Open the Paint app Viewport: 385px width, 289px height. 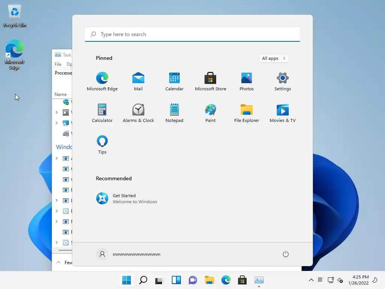click(x=211, y=113)
